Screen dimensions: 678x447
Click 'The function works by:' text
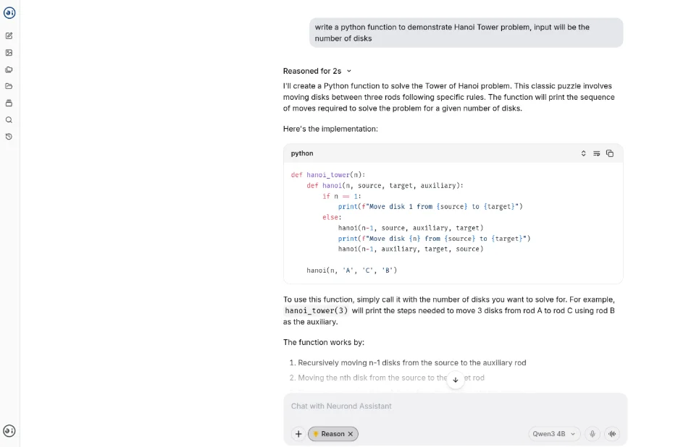pyautogui.click(x=324, y=342)
